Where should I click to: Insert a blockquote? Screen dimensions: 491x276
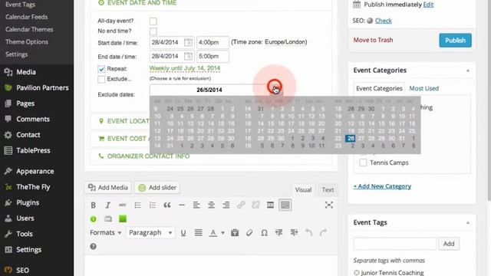point(167,205)
